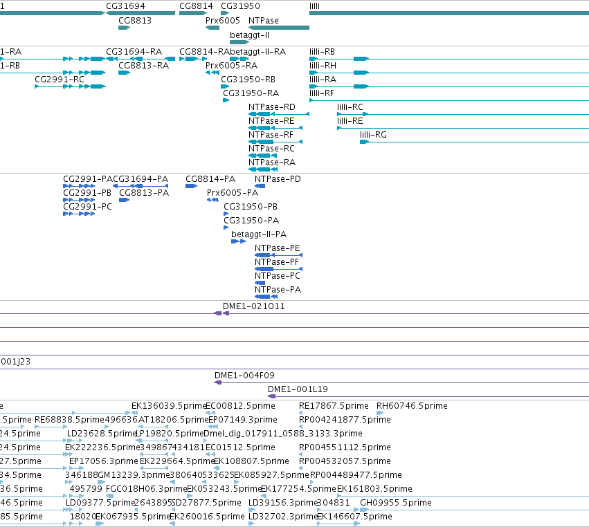Viewport: 589px width, 527px height.
Task: Select the lilli gene label
Action: (x=314, y=6)
